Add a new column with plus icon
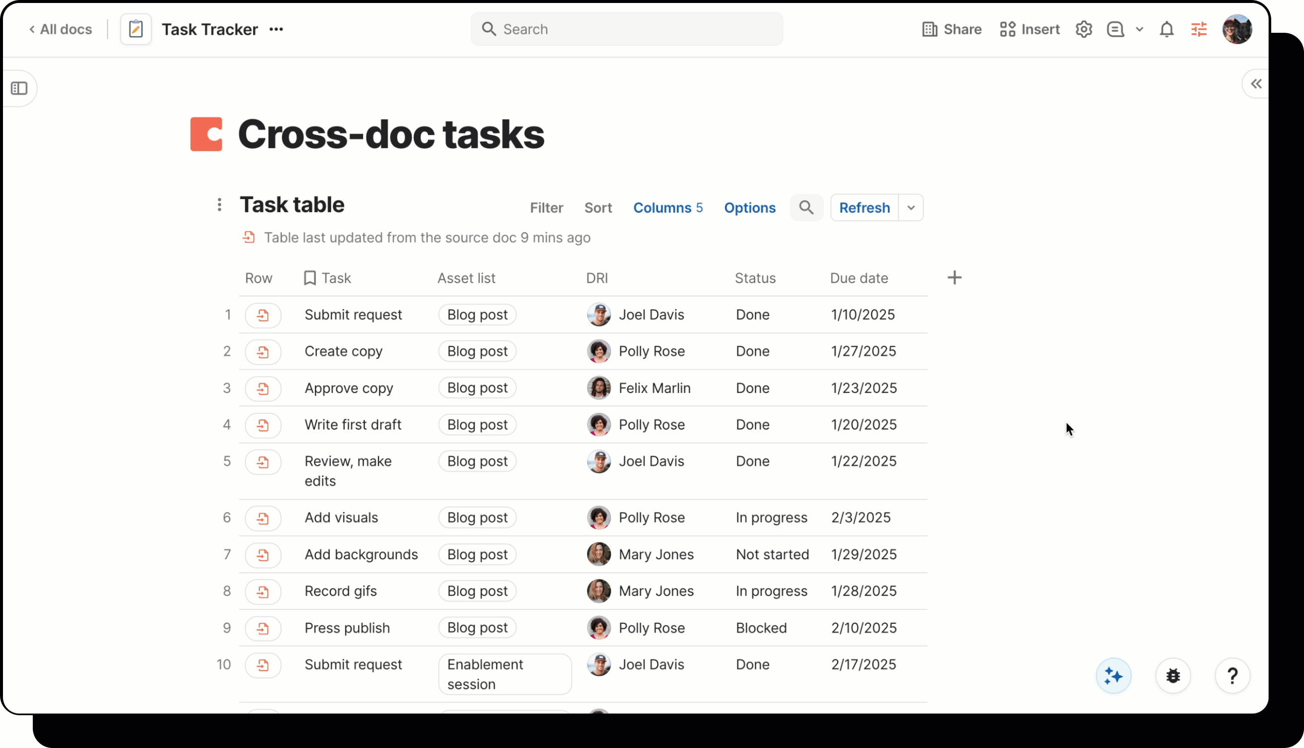1304x748 pixels. (x=954, y=278)
